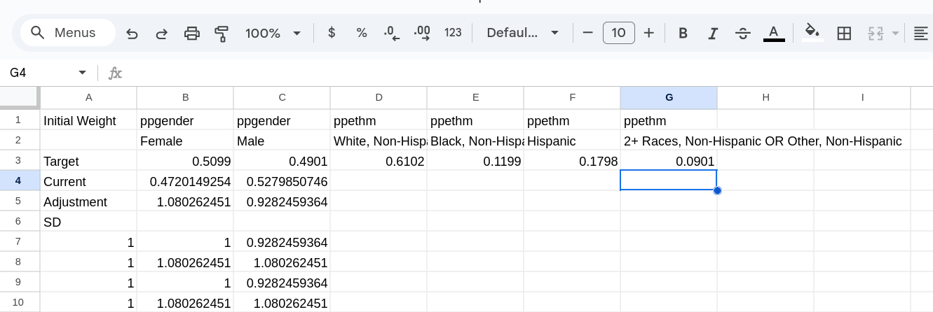Image resolution: width=933 pixels, height=312 pixels.
Task: Format as currency with dollar icon
Action: point(332,33)
